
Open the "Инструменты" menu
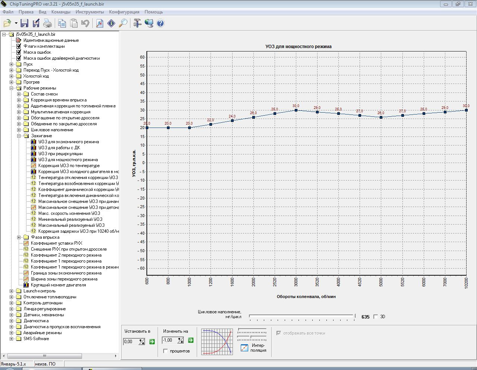(89, 12)
